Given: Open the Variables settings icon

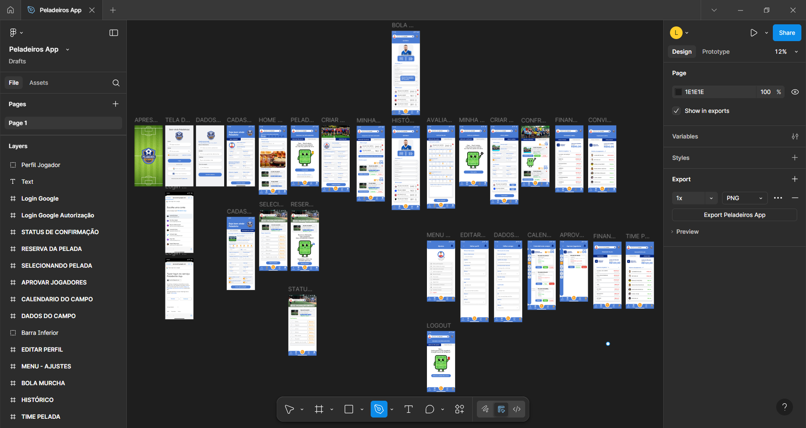Looking at the screenshot, I should (x=795, y=136).
